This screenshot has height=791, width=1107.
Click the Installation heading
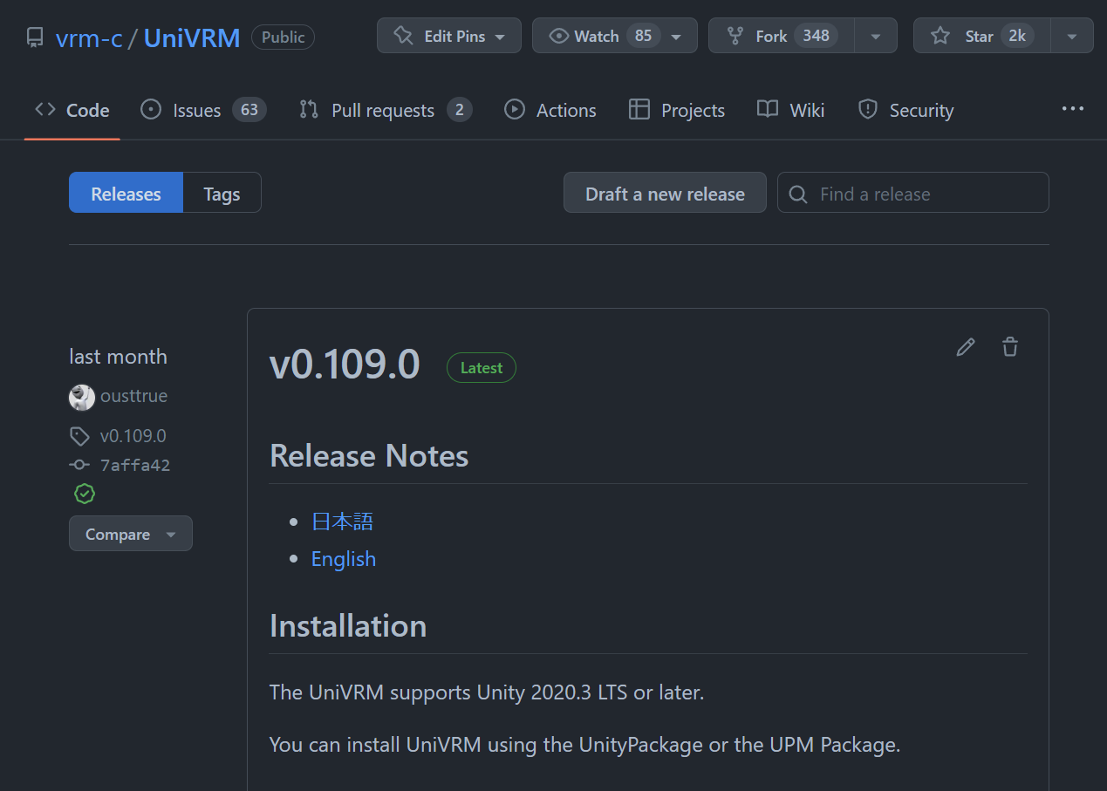click(x=348, y=626)
